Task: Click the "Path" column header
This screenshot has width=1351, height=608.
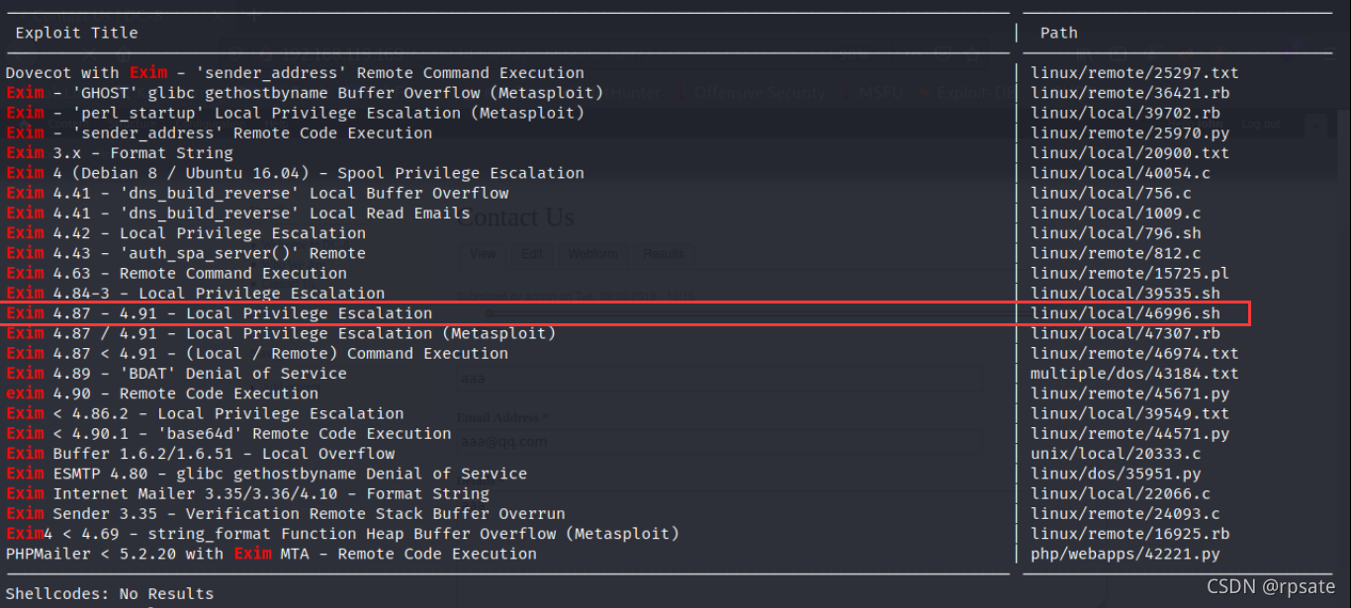Action: 1059,33
